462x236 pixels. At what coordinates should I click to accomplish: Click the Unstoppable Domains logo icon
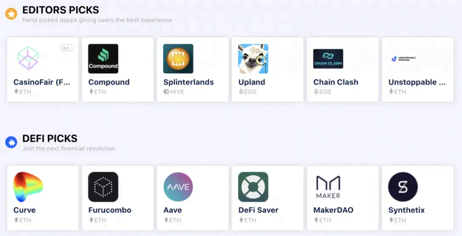[403, 59]
